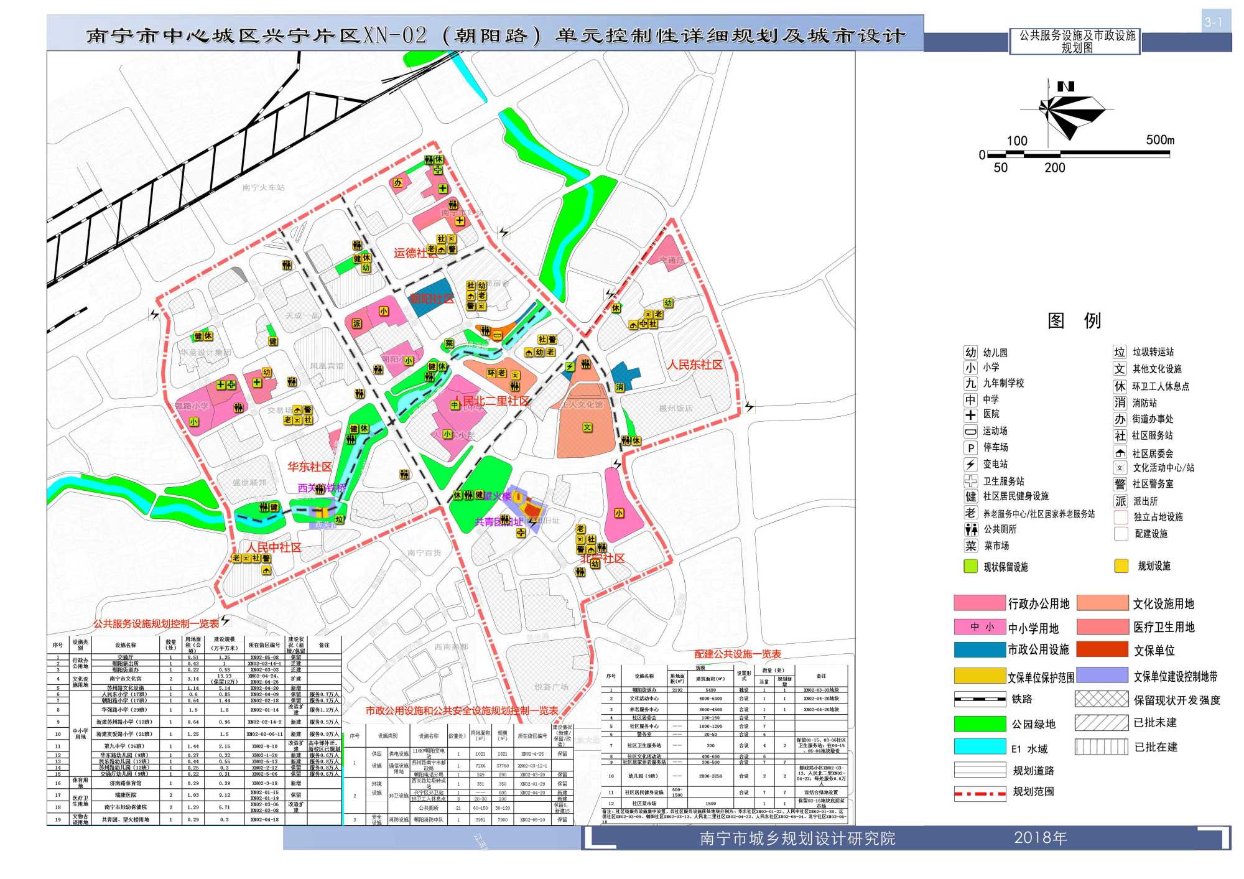This screenshot has width=1244, height=879.
Task: Select the 行政办公用地 pink swatch
Action: pos(980,603)
